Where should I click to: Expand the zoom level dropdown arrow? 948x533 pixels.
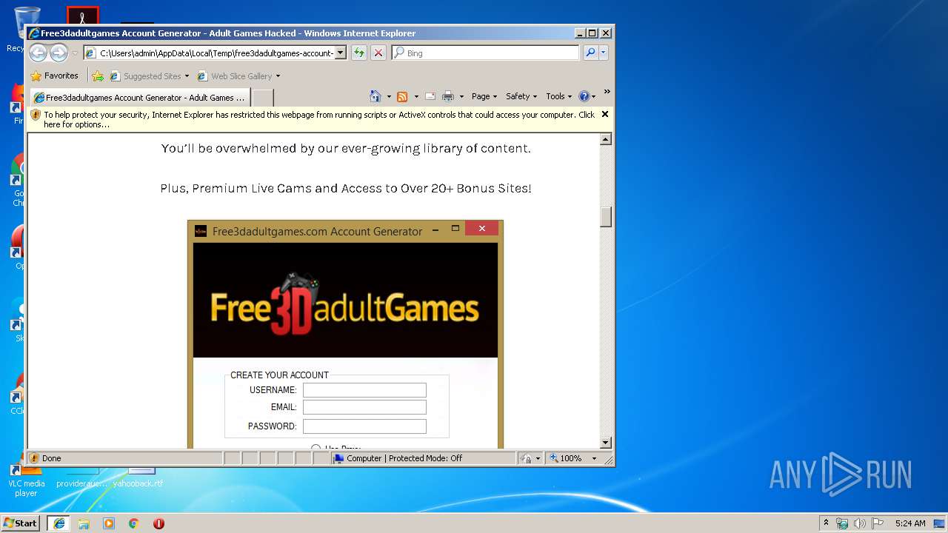(594, 458)
